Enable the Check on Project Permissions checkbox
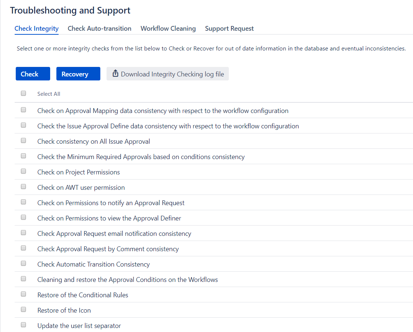Viewport: 413px width, 332px height. pyautogui.click(x=23, y=171)
